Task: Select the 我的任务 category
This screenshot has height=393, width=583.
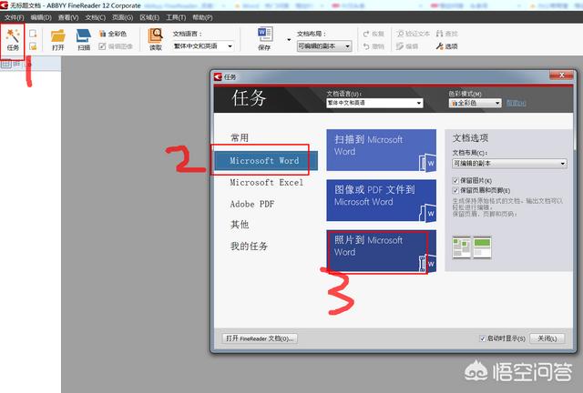Action: point(249,246)
